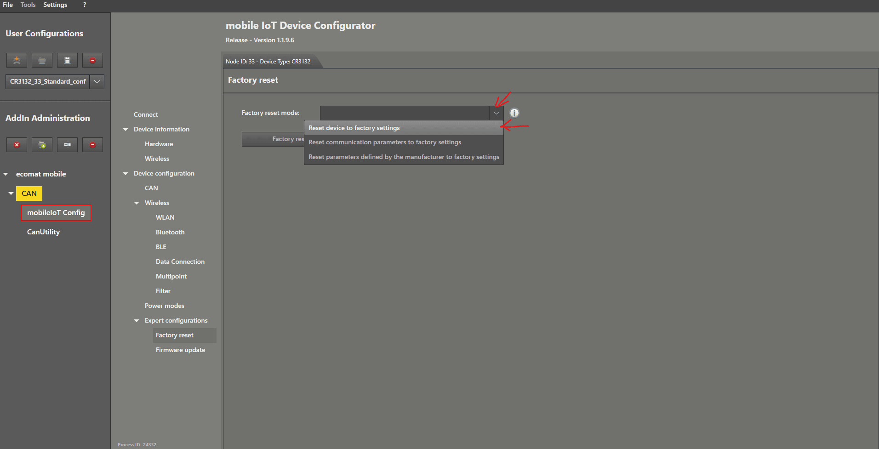The height and width of the screenshot is (449, 879).
Task: Select 'Reset device to factory settings' option
Action: 354,128
